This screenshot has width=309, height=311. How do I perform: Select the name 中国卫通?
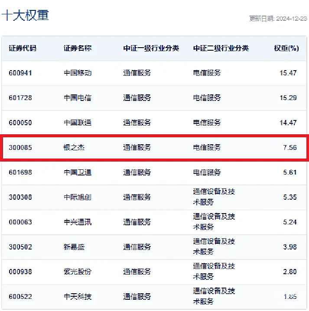(x=78, y=172)
